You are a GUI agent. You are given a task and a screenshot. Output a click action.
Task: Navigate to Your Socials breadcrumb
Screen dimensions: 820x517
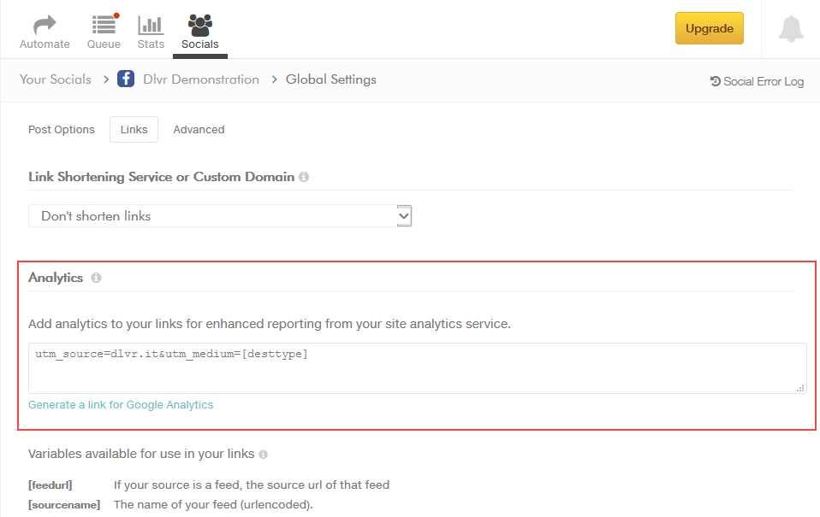(55, 79)
